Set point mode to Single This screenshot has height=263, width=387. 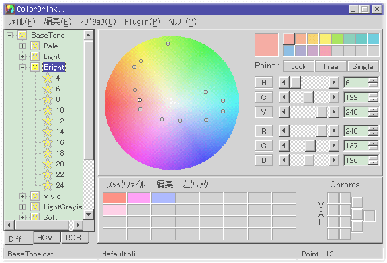363,66
